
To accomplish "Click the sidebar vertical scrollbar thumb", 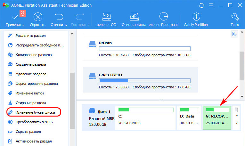I will pyautogui.click(x=72, y=101).
